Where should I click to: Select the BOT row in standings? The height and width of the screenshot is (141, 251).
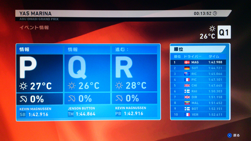point(198,109)
